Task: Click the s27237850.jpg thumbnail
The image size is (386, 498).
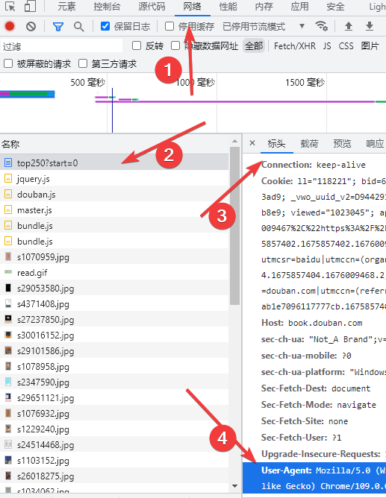Action: click(8, 319)
